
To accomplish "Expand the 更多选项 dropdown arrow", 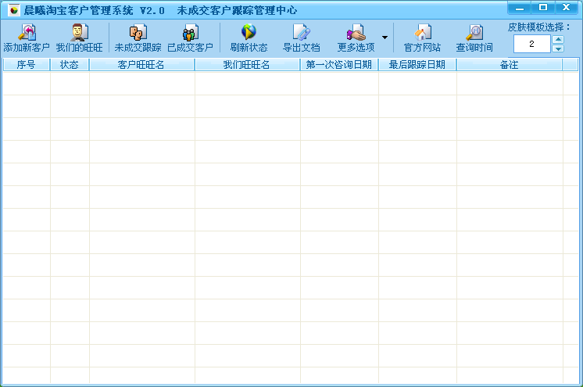I will [384, 38].
